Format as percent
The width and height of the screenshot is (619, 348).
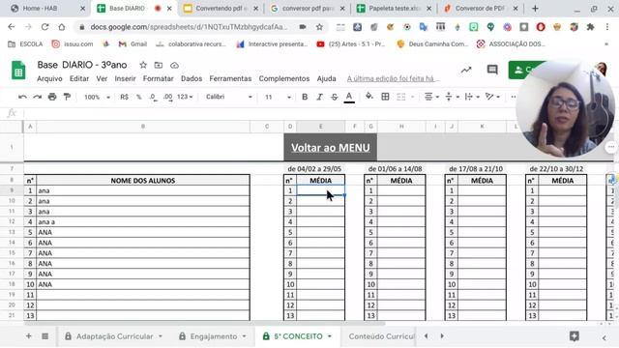pos(139,97)
